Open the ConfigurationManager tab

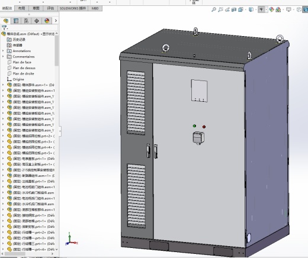pyautogui.click(x=26, y=21)
